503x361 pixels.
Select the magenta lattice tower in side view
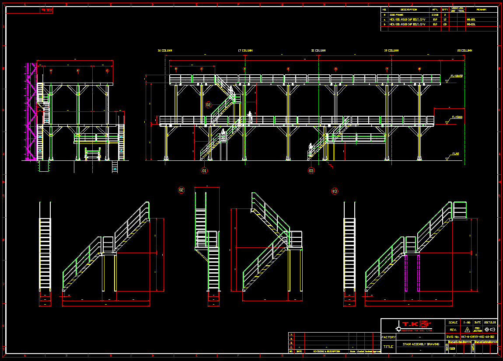(31, 111)
